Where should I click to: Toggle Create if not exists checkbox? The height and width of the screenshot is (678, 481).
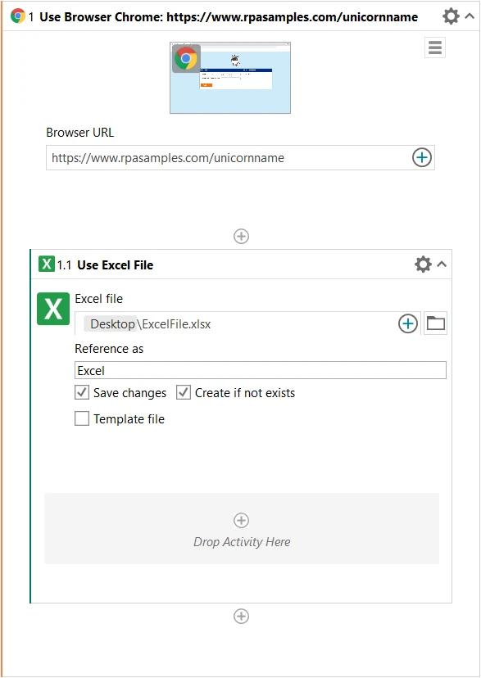[184, 392]
